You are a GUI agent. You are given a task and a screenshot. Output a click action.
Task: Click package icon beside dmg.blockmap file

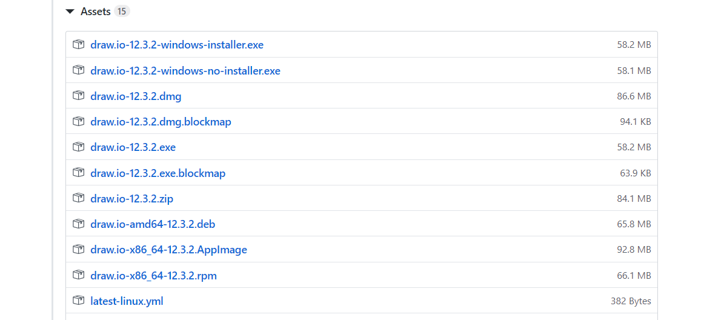tap(79, 121)
